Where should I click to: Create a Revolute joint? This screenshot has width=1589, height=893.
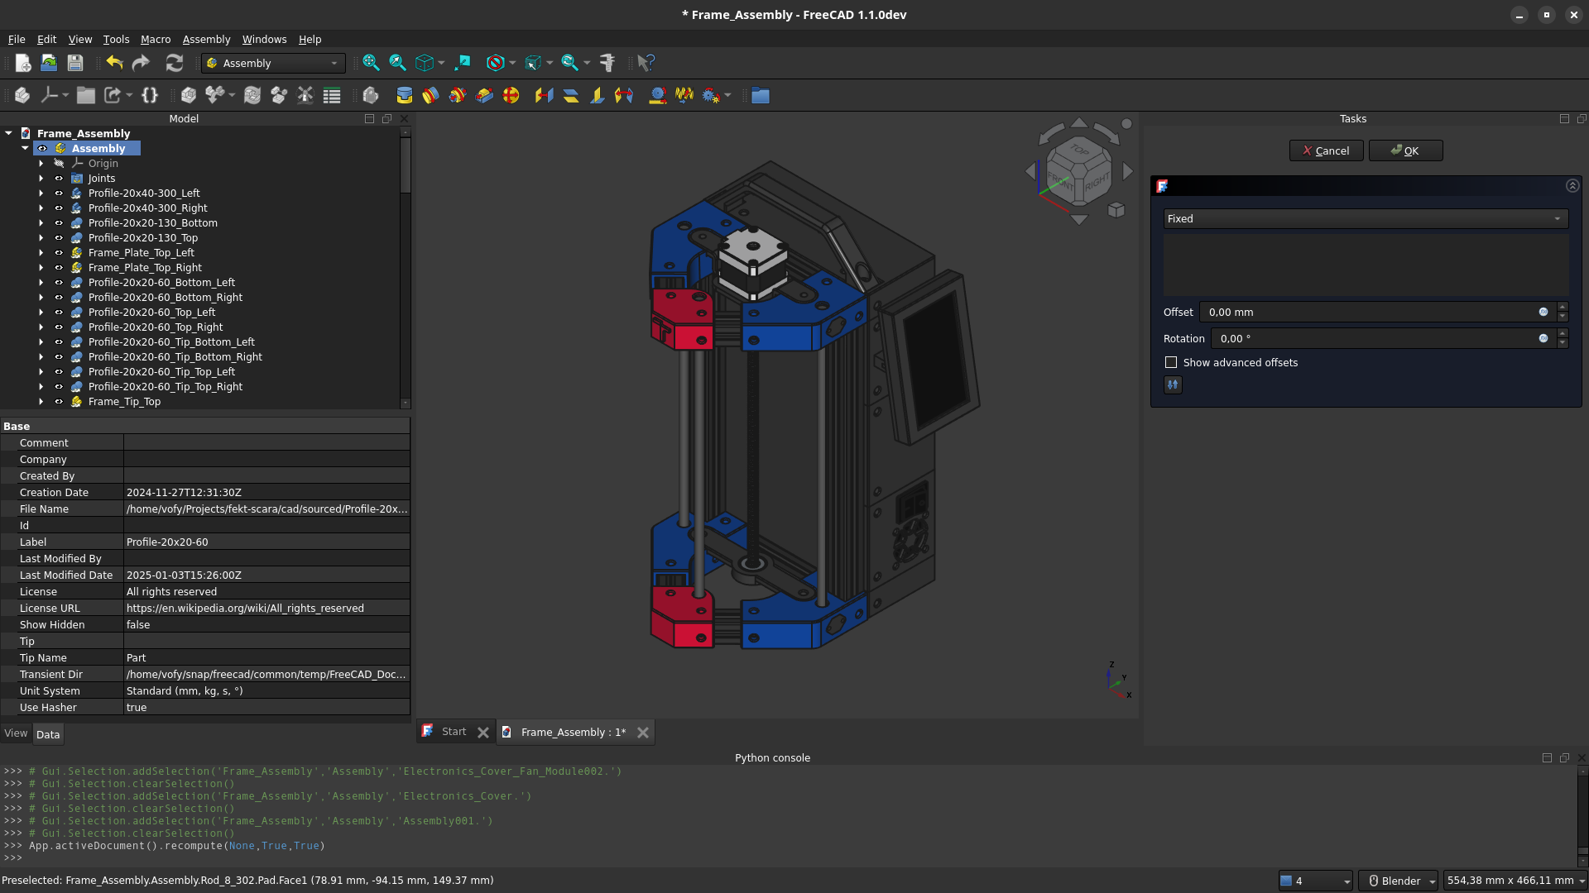[x=430, y=96]
